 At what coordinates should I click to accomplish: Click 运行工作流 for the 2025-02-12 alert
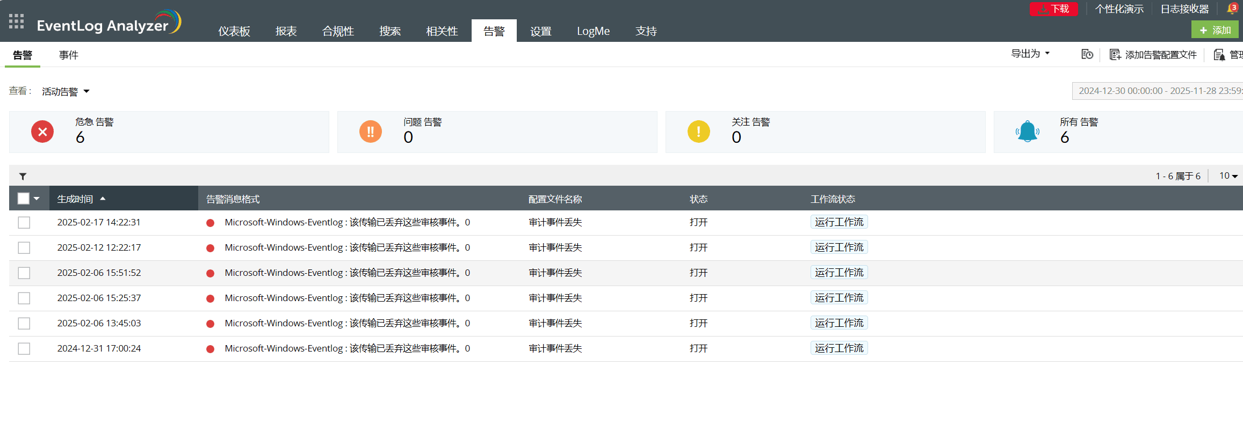(839, 247)
